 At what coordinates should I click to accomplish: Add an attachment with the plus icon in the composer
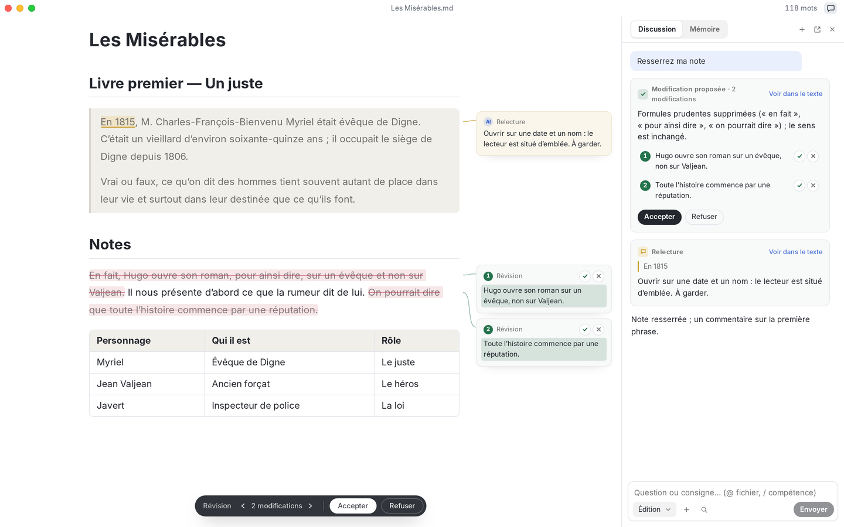pos(686,510)
